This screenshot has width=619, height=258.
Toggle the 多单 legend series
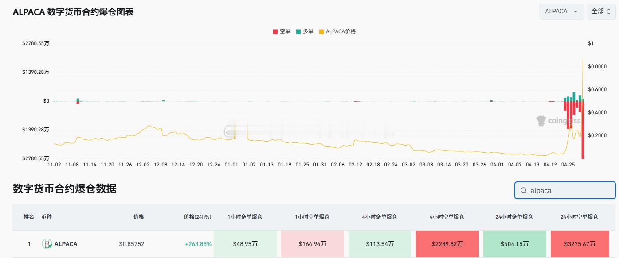tap(305, 31)
